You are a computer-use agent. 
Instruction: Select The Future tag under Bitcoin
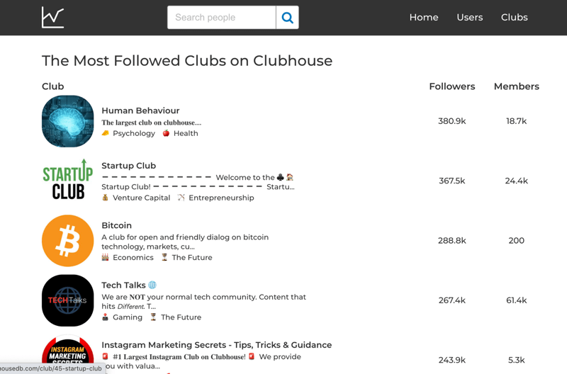coord(192,257)
